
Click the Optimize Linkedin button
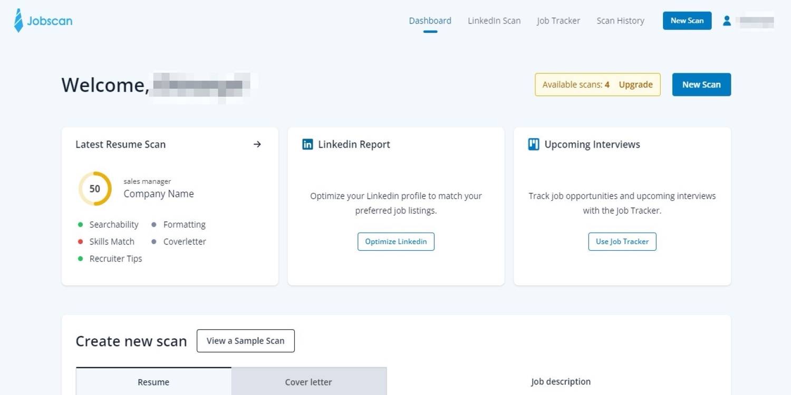pos(396,242)
